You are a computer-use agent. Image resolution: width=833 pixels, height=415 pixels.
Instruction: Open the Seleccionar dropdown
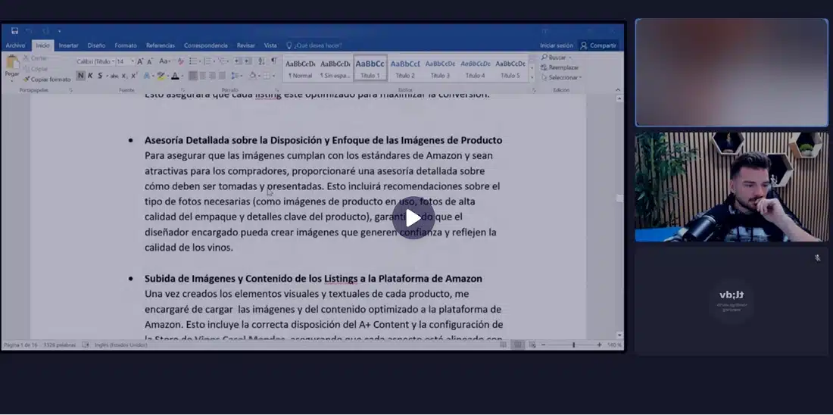coord(562,77)
